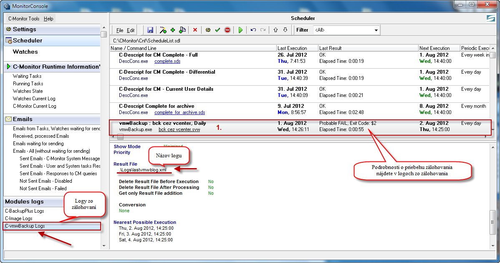Click the Undo arrow in the toolbar
This screenshot has height=263, width=500.
tap(253, 30)
